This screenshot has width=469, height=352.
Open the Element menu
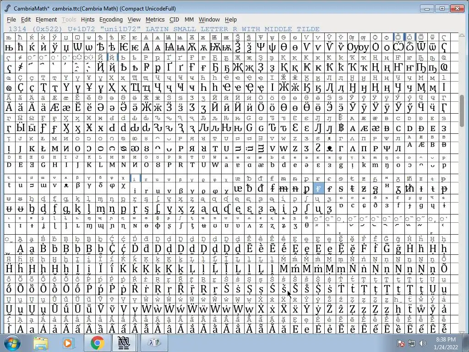[x=46, y=20]
